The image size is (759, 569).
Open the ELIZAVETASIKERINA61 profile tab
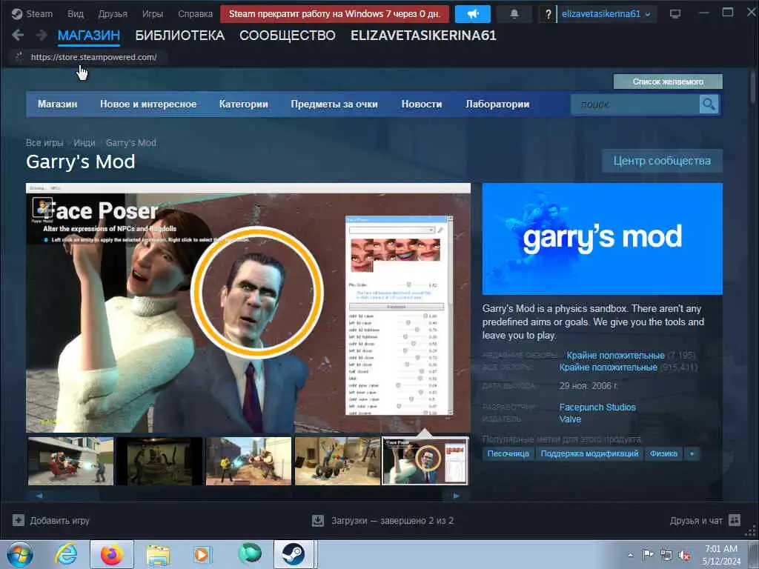(423, 36)
